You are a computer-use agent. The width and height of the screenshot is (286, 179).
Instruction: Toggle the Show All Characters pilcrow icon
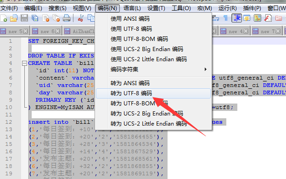[225, 18]
